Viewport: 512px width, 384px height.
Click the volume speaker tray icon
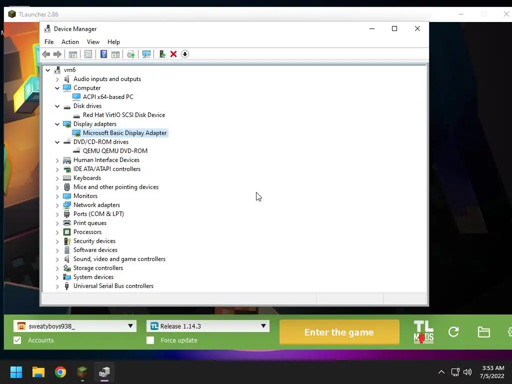[x=467, y=372]
